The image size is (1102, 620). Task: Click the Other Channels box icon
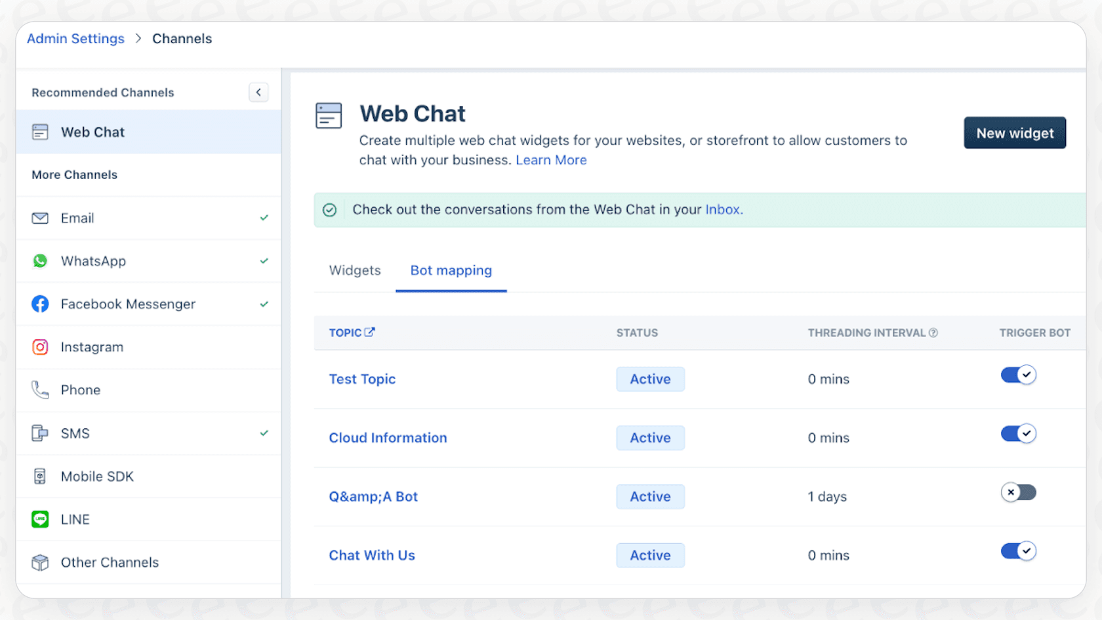(x=40, y=562)
